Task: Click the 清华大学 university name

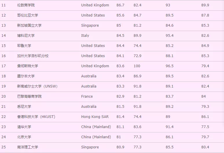Action: point(24,127)
